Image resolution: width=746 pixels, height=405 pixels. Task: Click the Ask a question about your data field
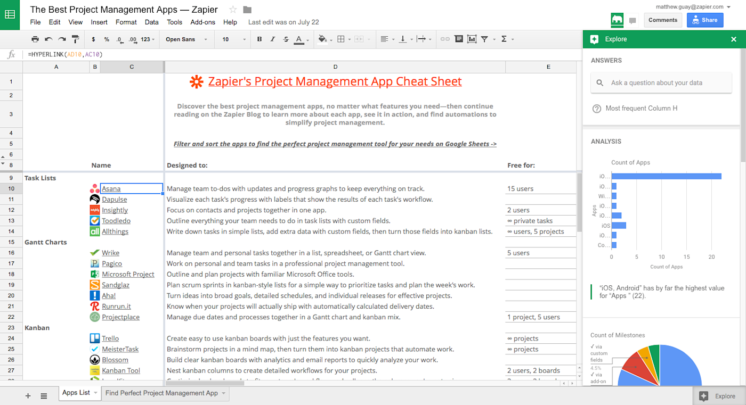pos(661,83)
